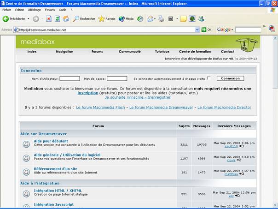Open Aide pour débutant forum

point(51,141)
